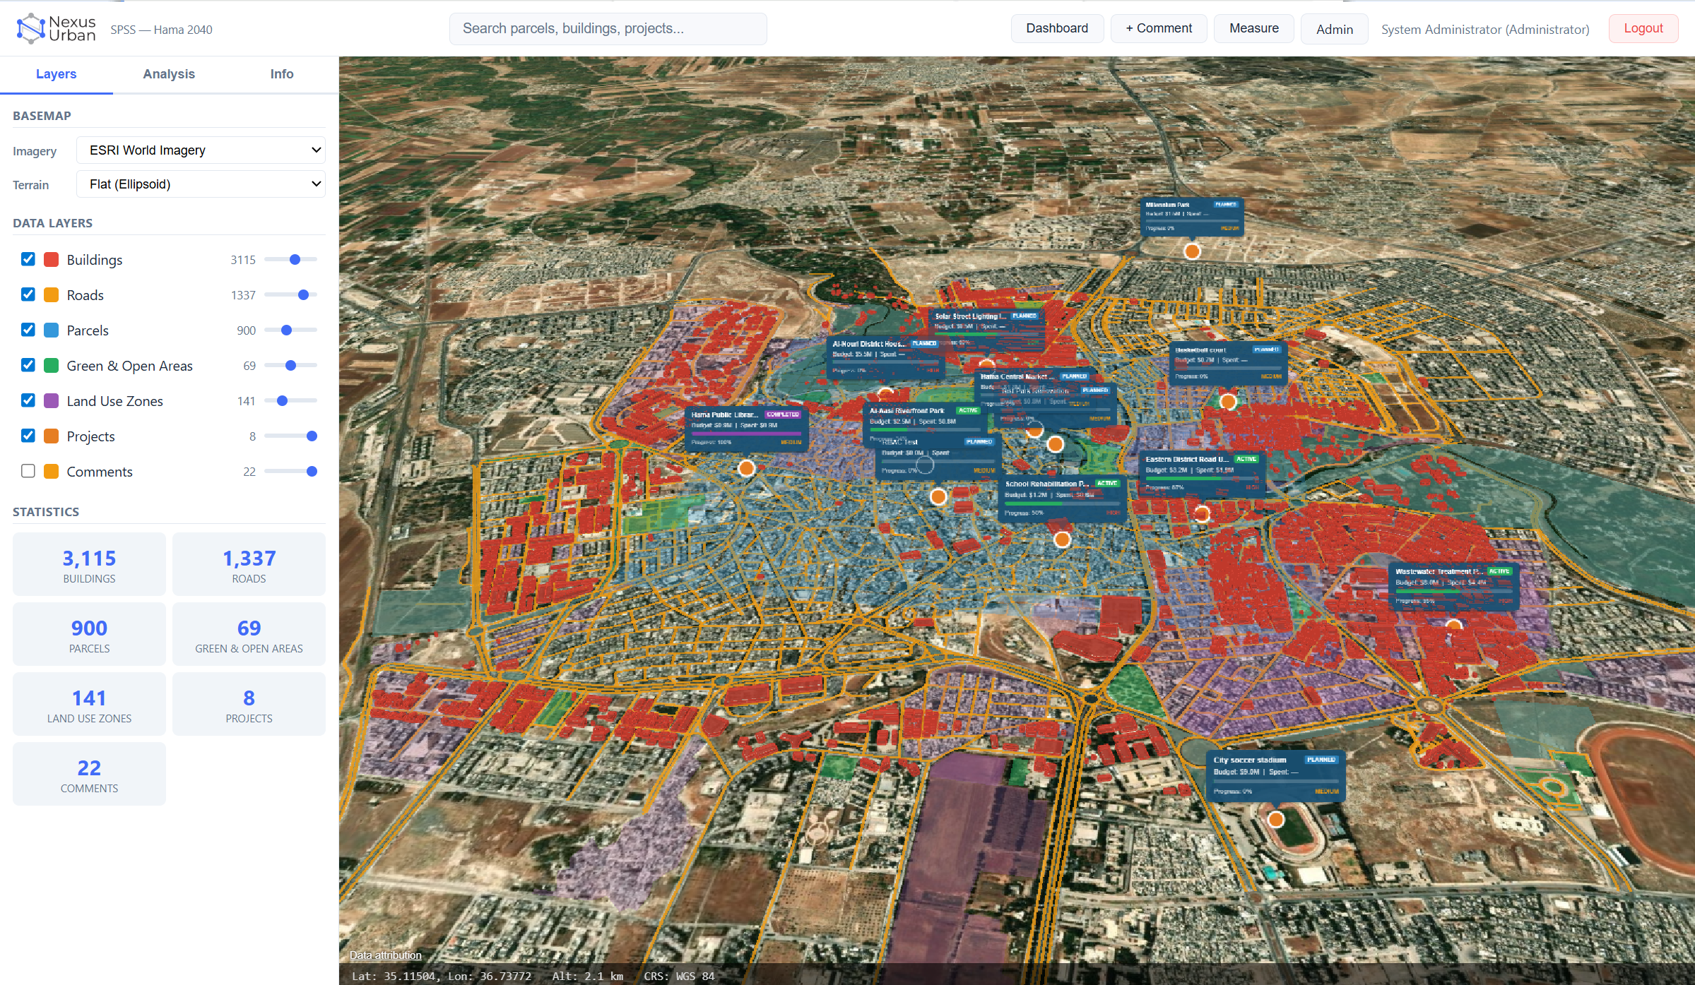Click the blue Parcels color swatch
The image size is (1695, 985).
coord(52,330)
